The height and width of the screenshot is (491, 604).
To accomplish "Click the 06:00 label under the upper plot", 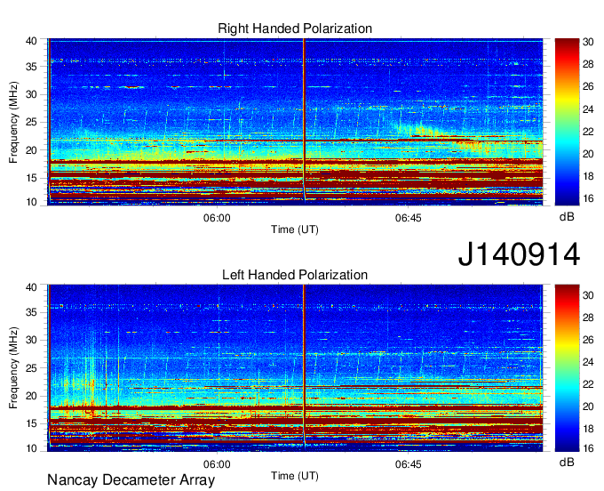I will pyautogui.click(x=217, y=218).
